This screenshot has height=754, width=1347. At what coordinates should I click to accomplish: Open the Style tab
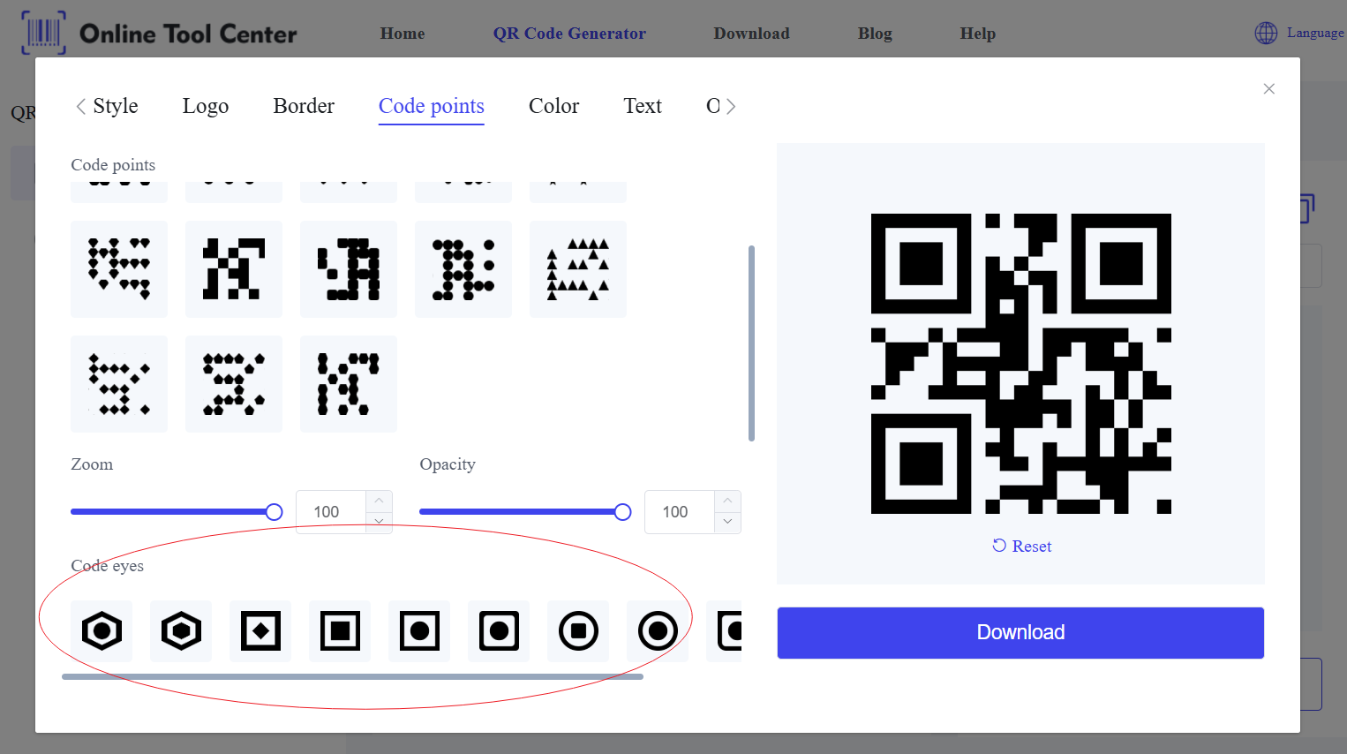pyautogui.click(x=116, y=106)
